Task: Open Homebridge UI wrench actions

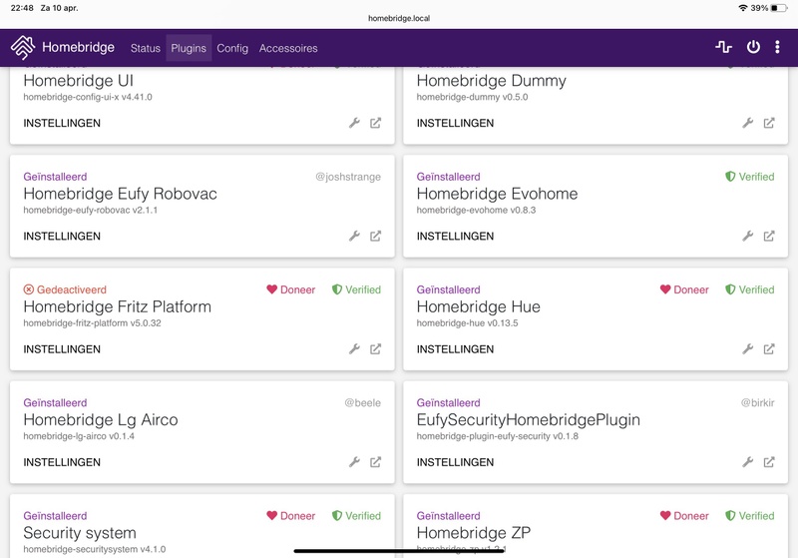Action: [354, 123]
